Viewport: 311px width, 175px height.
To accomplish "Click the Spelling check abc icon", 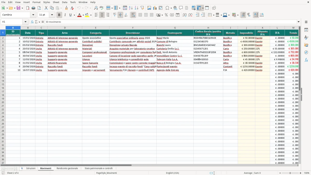I will coord(102,8).
